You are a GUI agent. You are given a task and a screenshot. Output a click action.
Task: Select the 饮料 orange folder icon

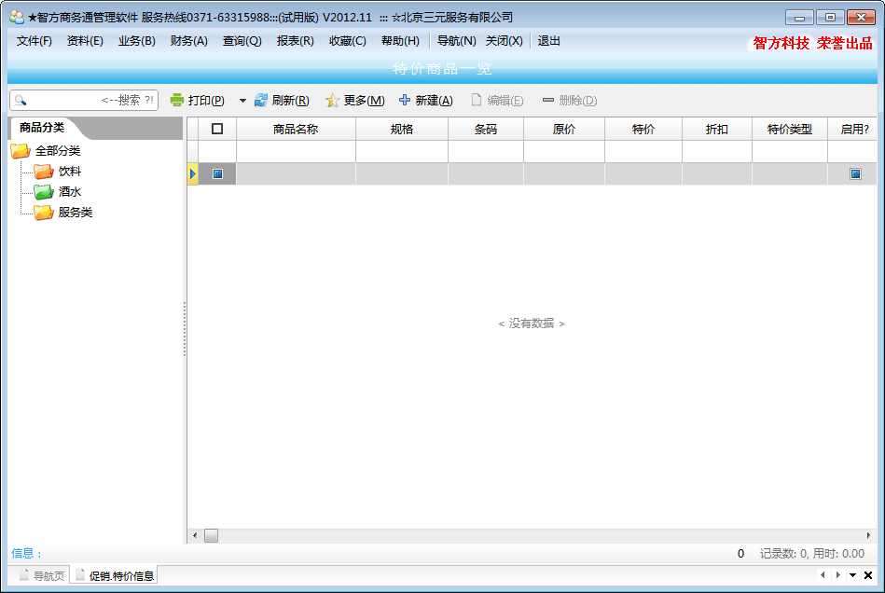(x=44, y=172)
